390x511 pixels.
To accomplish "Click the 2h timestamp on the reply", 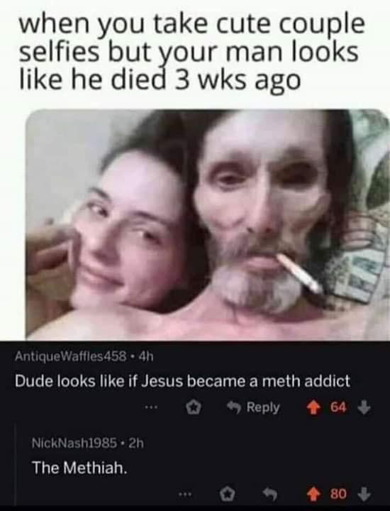I will (x=136, y=443).
